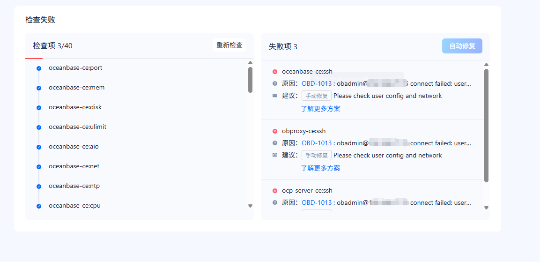Click the failed items scrollbar up arrow

[486, 65]
